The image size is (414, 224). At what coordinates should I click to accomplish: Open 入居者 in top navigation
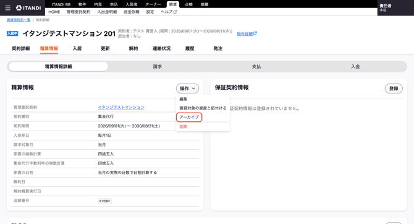click(x=132, y=4)
